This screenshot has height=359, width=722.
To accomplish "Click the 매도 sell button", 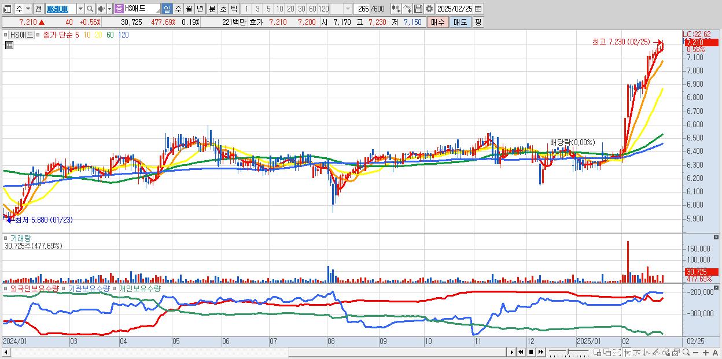I will pyautogui.click(x=460, y=22).
